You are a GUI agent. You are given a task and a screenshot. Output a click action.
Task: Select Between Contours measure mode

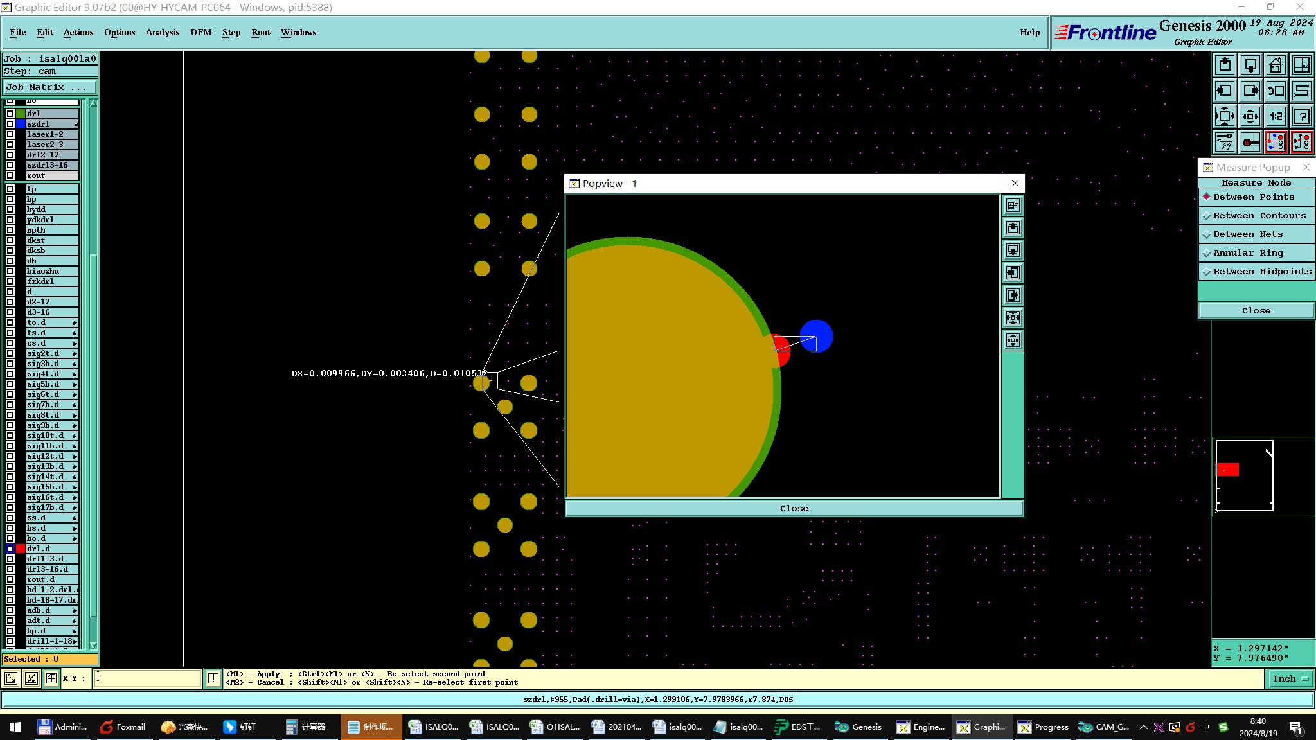[x=1256, y=216]
